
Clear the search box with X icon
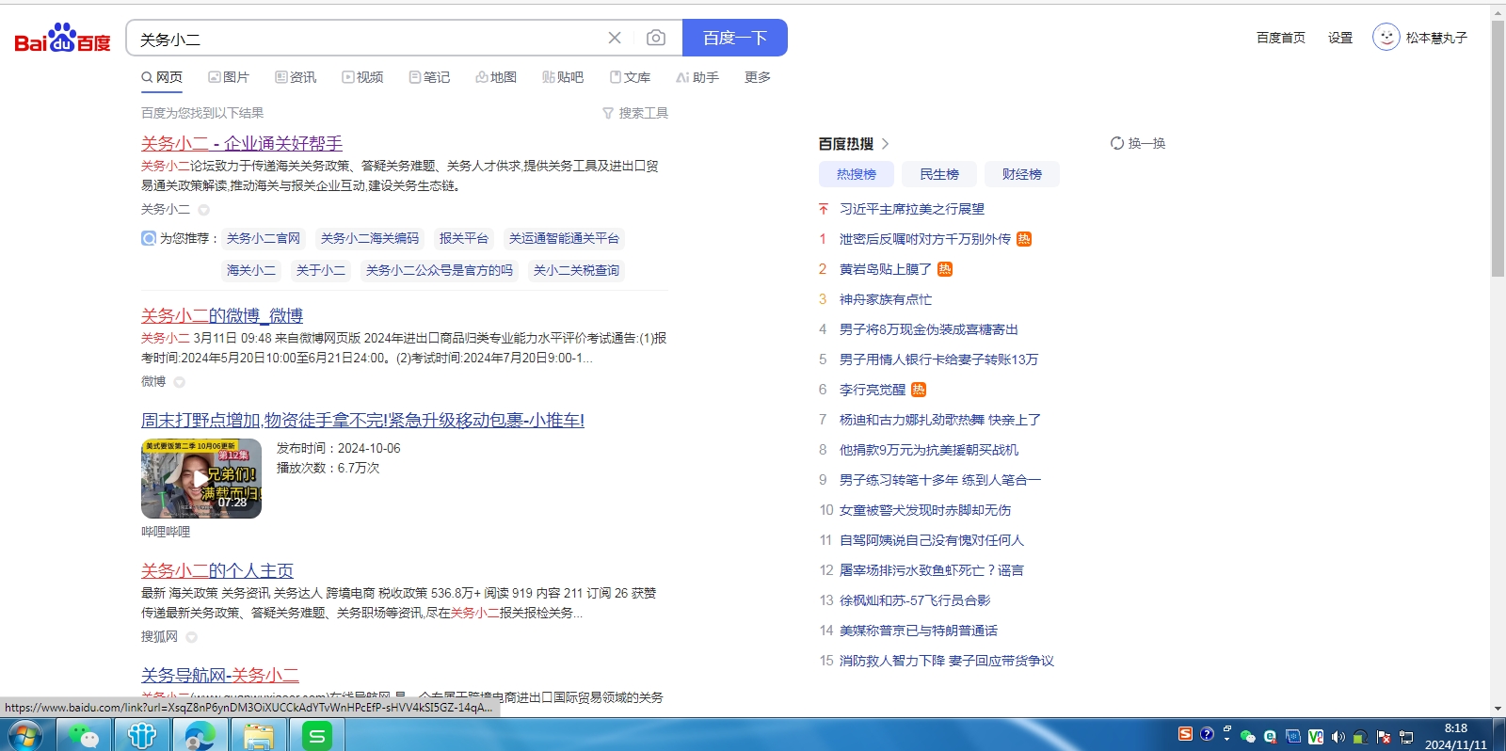pos(615,38)
